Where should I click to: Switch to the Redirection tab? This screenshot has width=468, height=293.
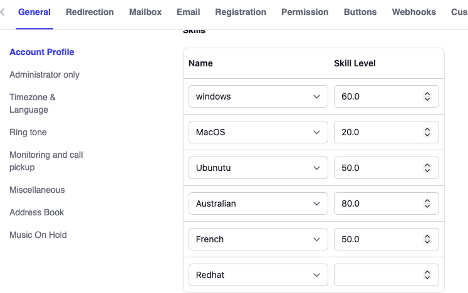tap(90, 12)
